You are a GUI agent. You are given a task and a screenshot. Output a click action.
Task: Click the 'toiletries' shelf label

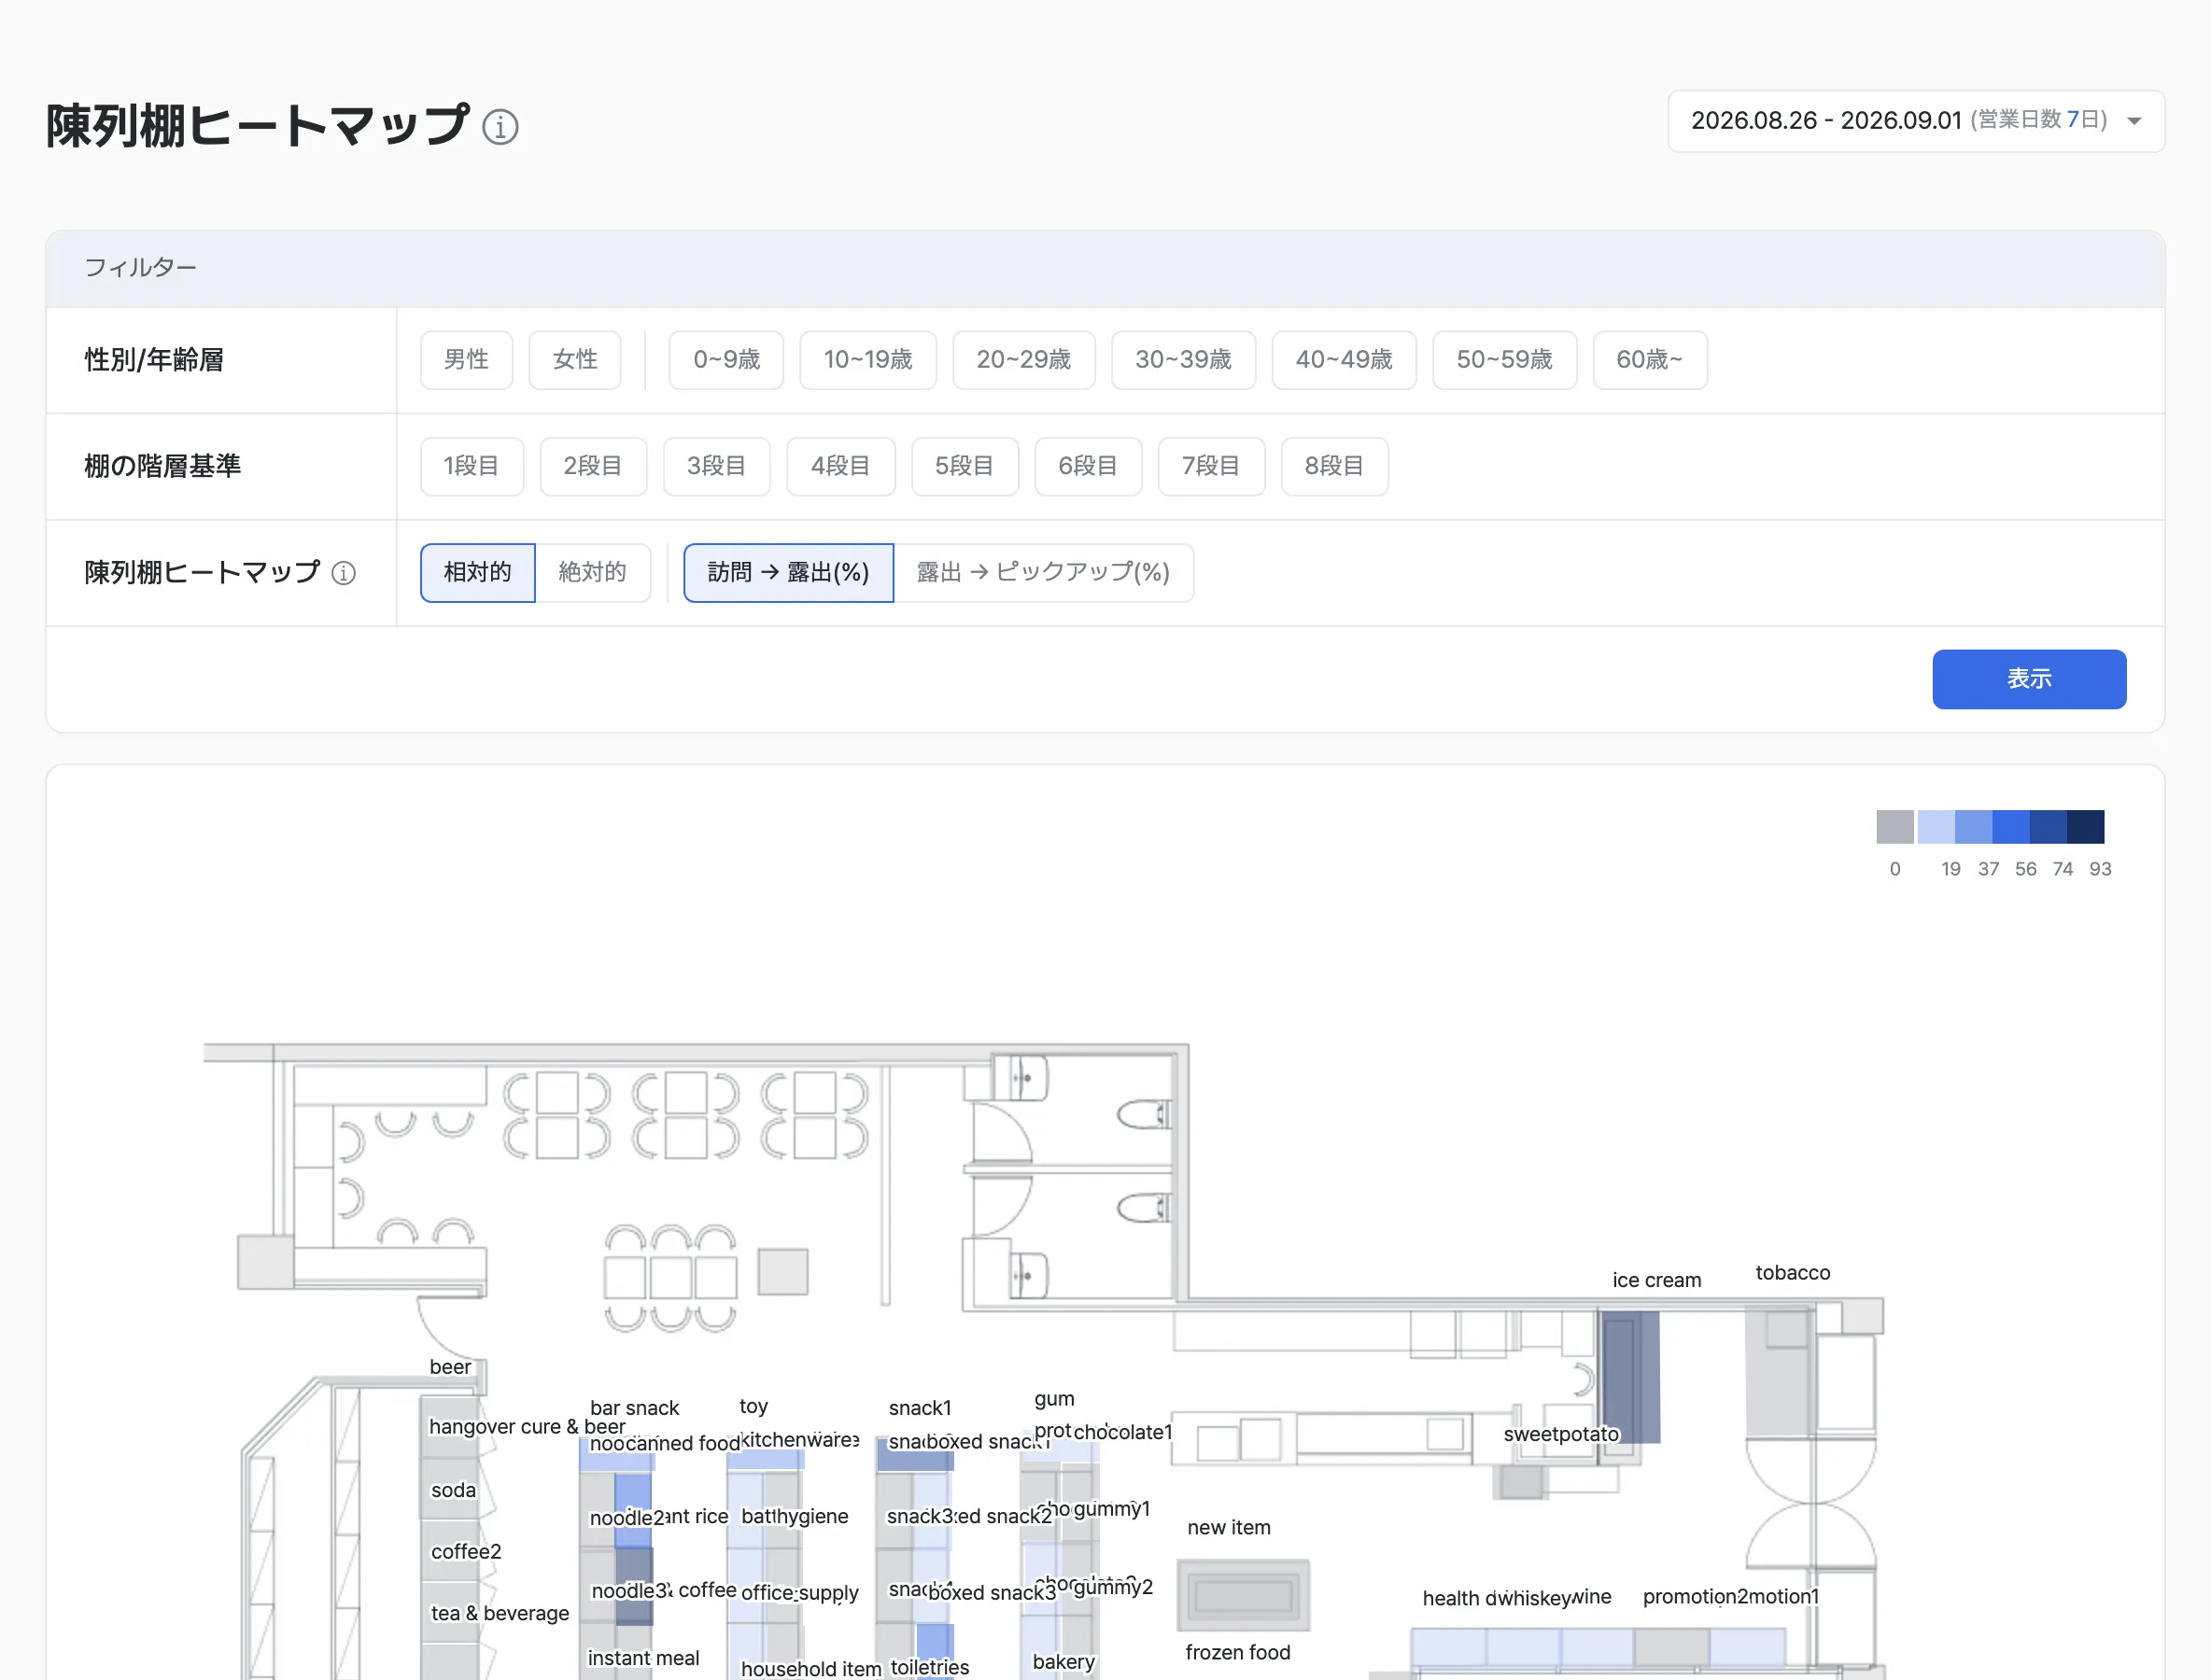[929, 1667]
